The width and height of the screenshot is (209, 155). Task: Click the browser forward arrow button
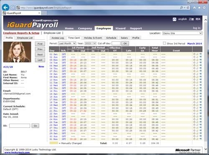click(x=13, y=8)
